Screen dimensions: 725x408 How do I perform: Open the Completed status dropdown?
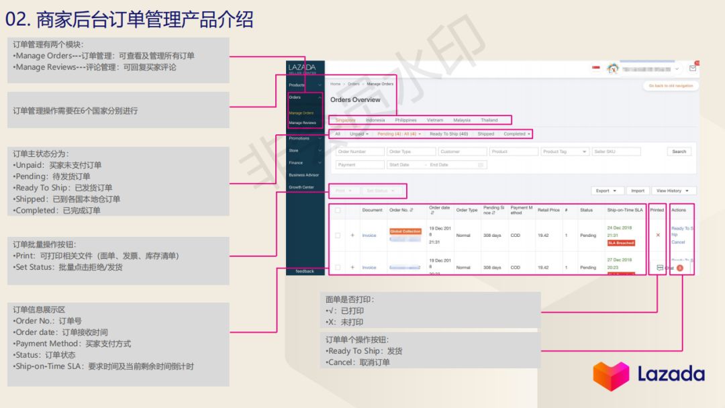[x=517, y=134]
